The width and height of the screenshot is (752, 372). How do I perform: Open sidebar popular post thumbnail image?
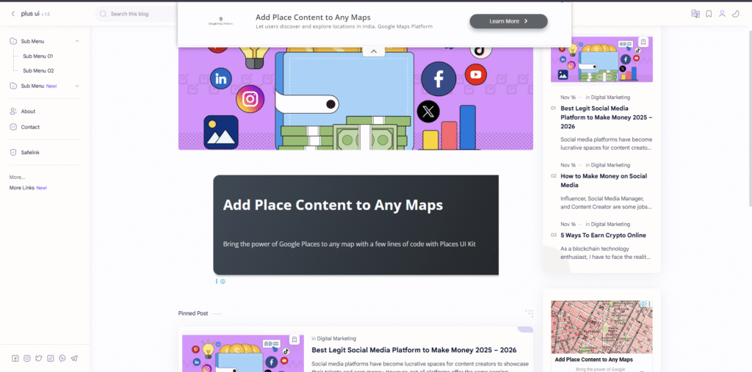[x=602, y=59]
